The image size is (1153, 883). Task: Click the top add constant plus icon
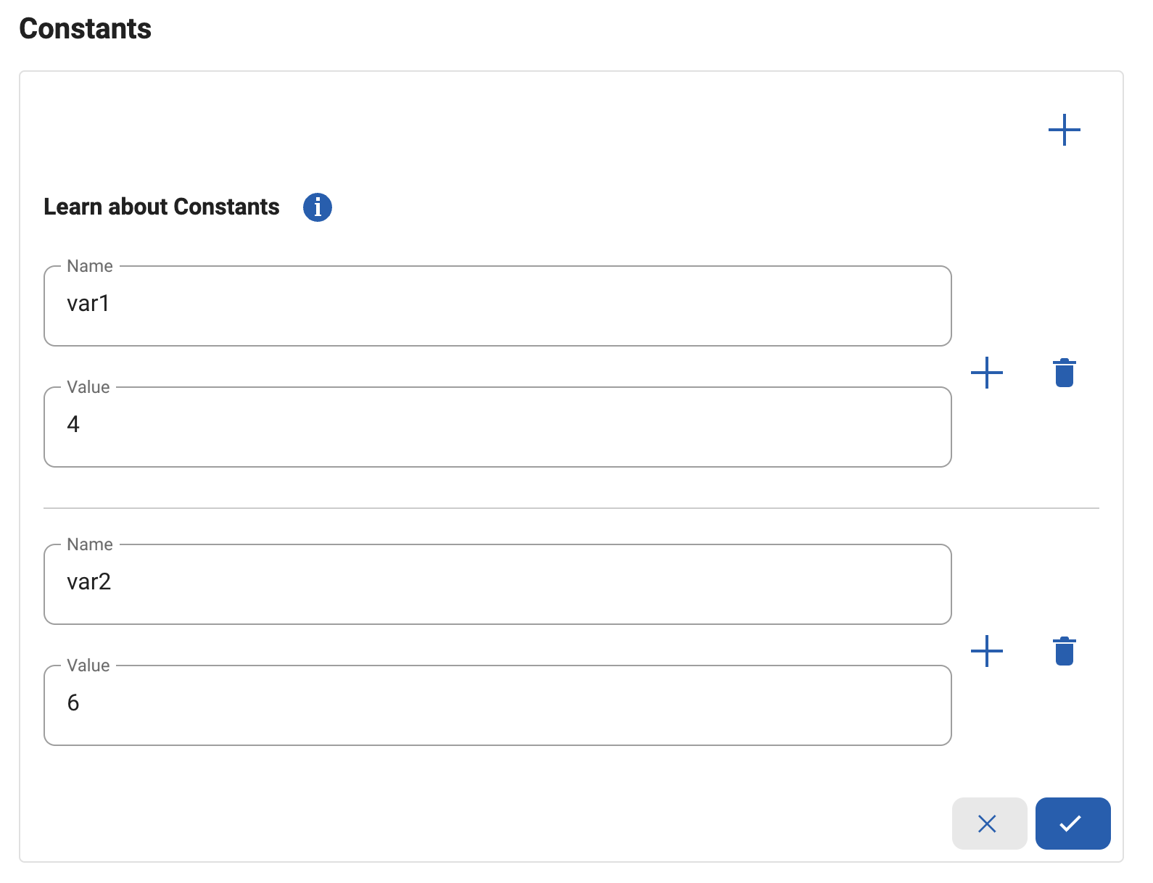click(x=1064, y=130)
